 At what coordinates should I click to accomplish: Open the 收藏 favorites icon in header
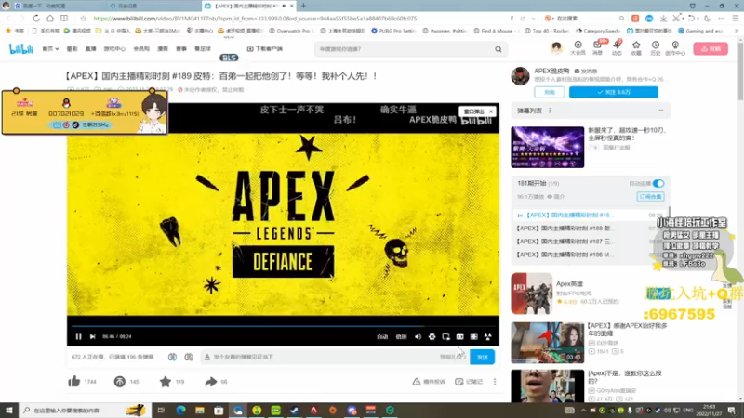[636, 48]
